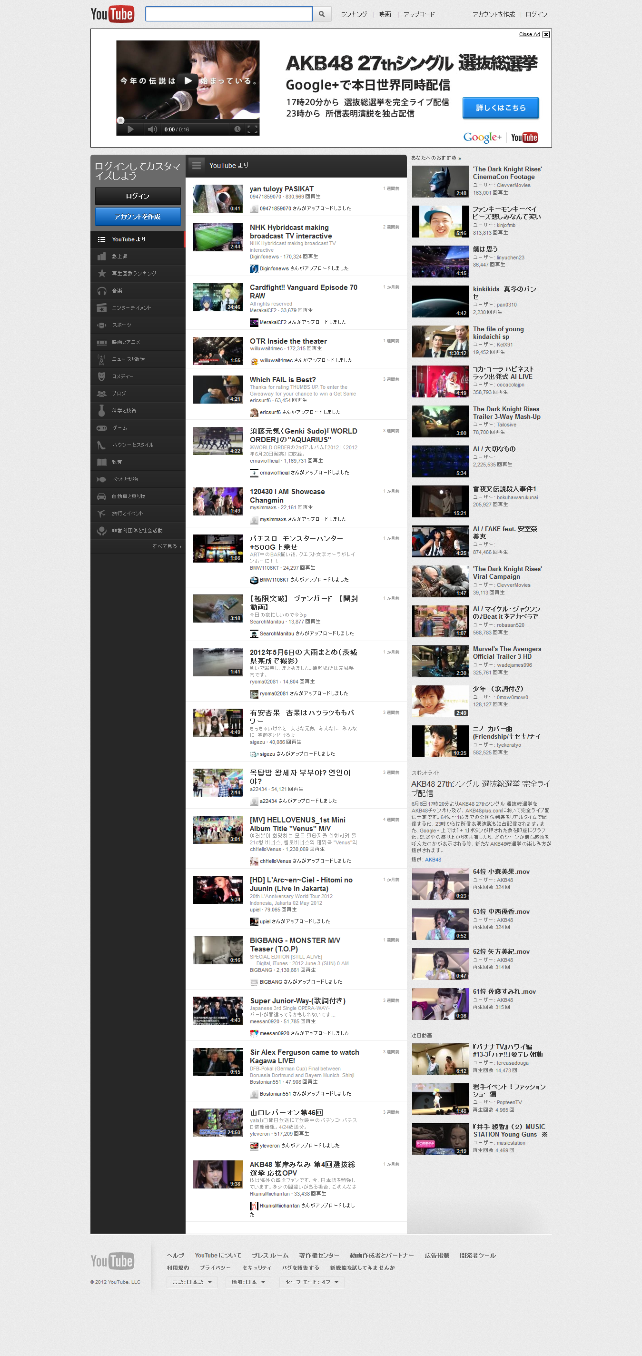Expand すべて見る in the sidebar
Image resolution: width=642 pixels, height=1356 pixels.
pyautogui.click(x=166, y=546)
